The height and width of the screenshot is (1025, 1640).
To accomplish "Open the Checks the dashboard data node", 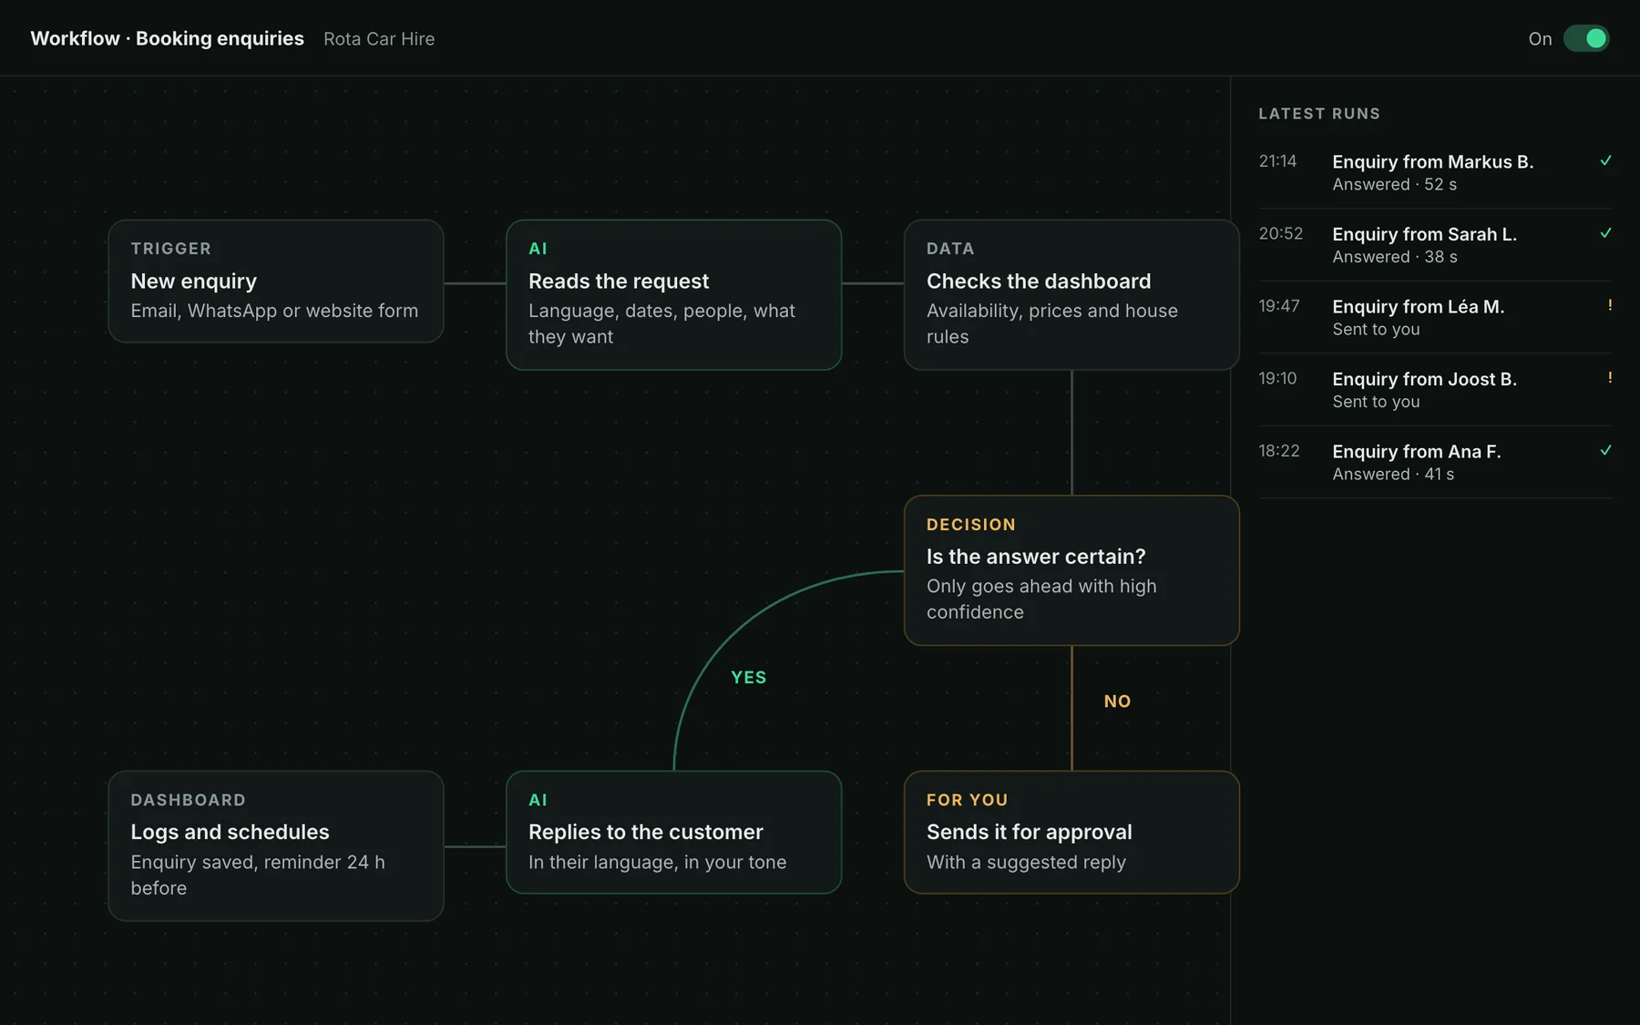I will (x=1071, y=294).
